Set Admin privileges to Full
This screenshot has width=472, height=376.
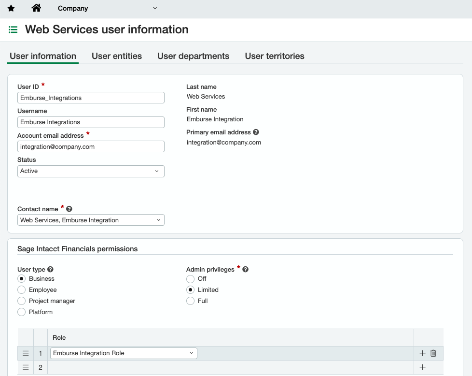pos(191,301)
